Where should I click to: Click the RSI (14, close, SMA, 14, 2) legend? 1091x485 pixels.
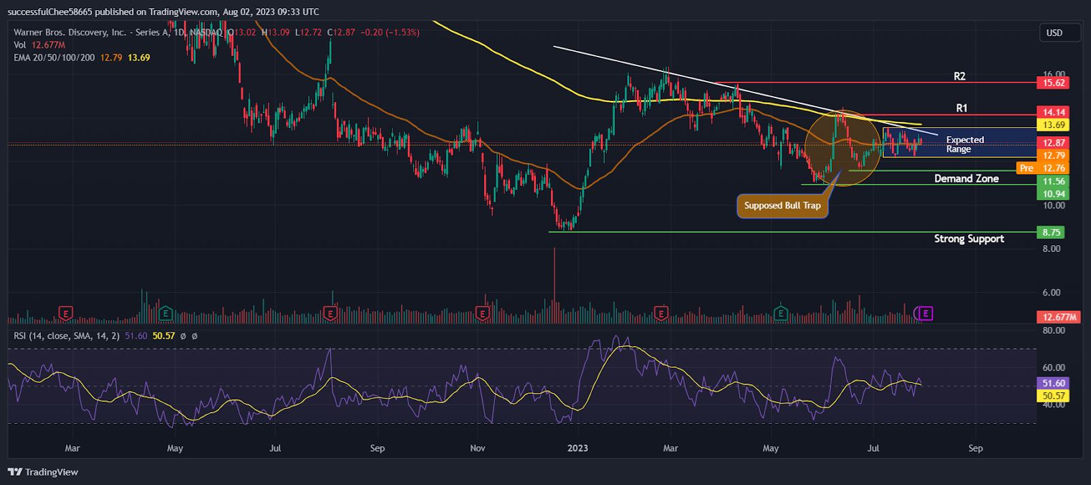point(67,336)
